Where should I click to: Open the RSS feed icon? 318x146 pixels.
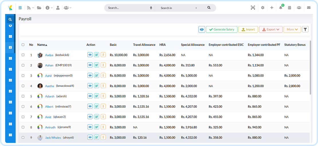29,8
